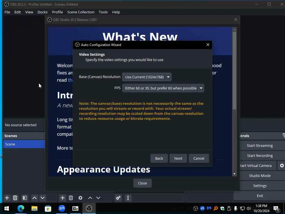
Task: Open volume speaker icon in tray
Action: point(249,208)
